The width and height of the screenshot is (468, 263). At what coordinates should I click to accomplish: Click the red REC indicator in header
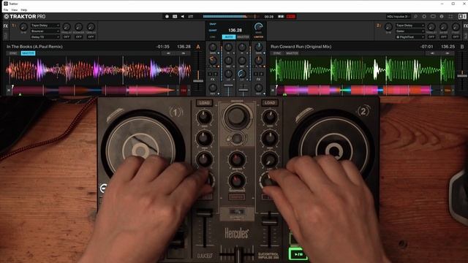291,16
